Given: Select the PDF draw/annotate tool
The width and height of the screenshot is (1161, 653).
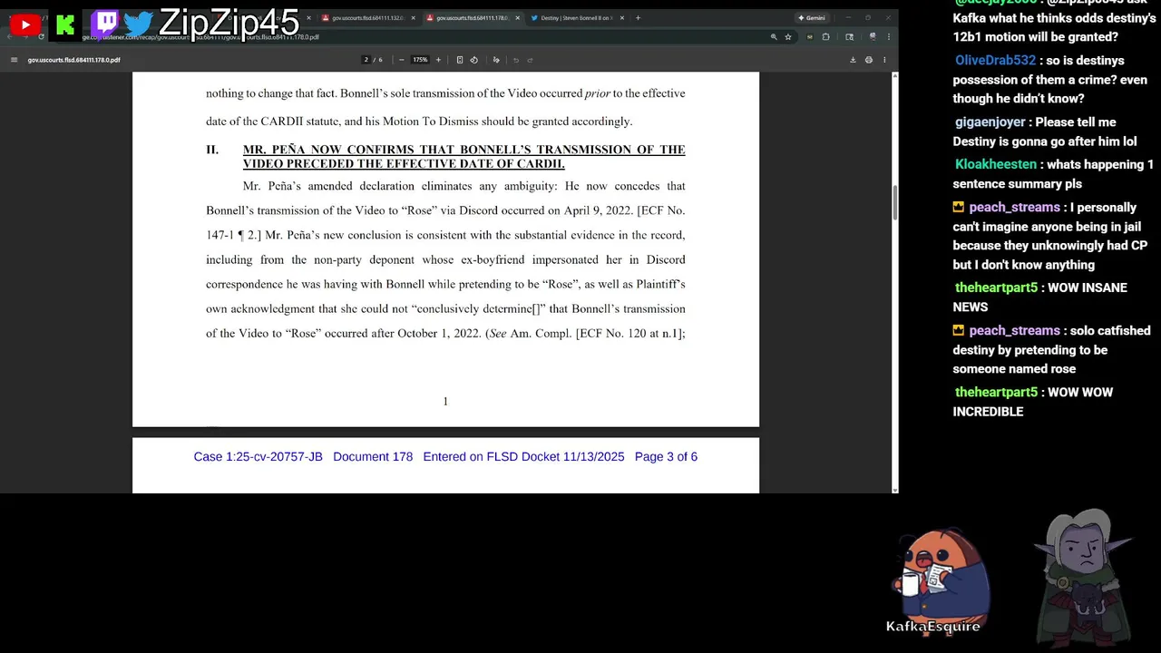Looking at the screenshot, I should pyautogui.click(x=496, y=60).
